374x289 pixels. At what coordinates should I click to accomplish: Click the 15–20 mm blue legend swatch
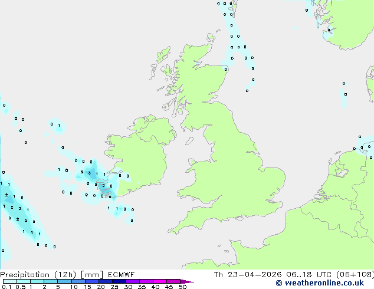coord(92,281)
